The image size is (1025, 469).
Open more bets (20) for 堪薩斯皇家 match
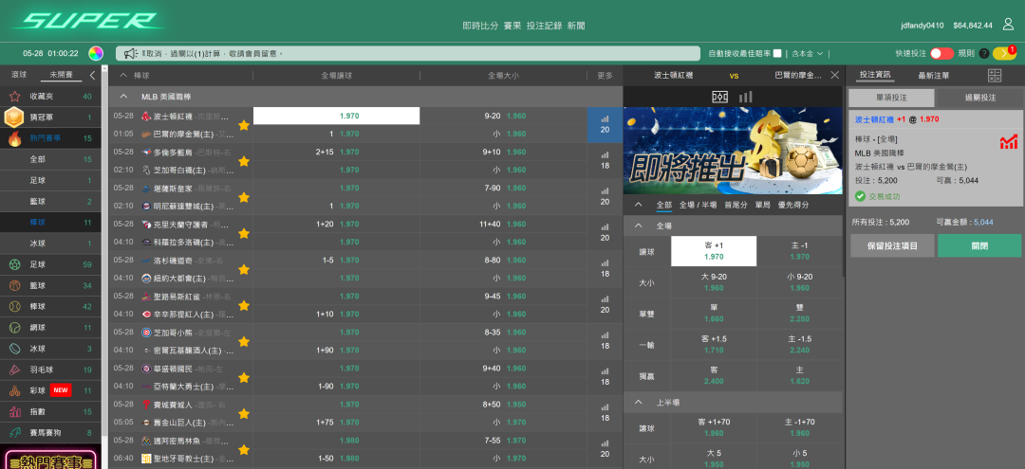tap(605, 197)
